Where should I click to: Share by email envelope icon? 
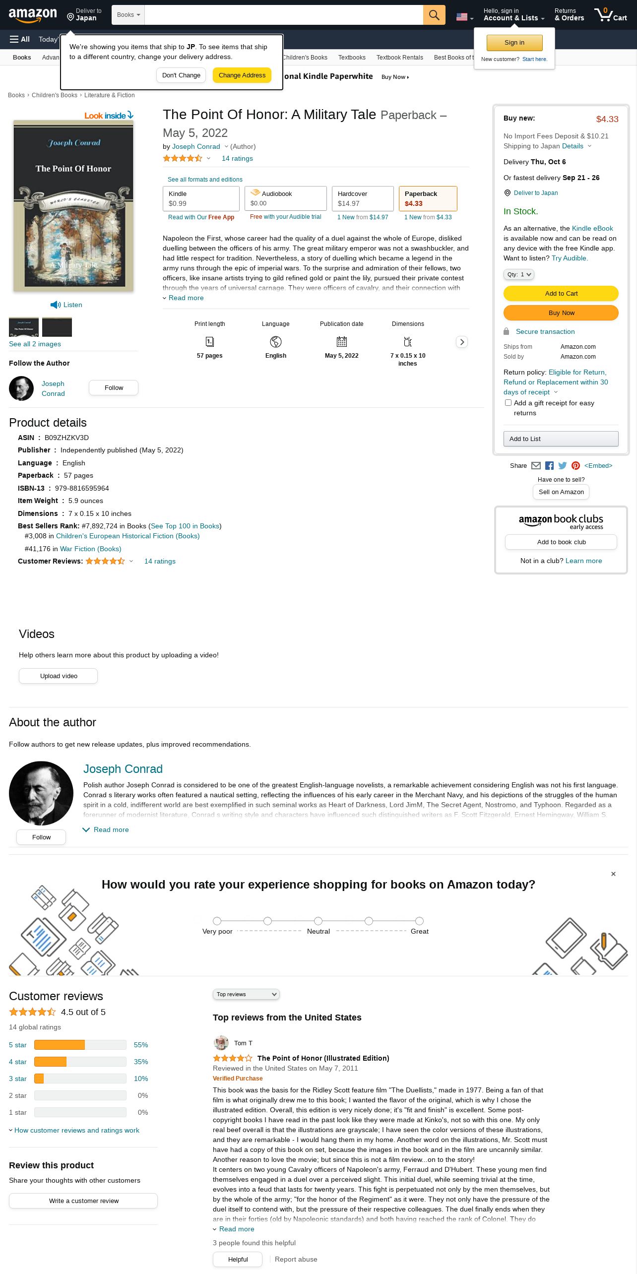point(536,465)
